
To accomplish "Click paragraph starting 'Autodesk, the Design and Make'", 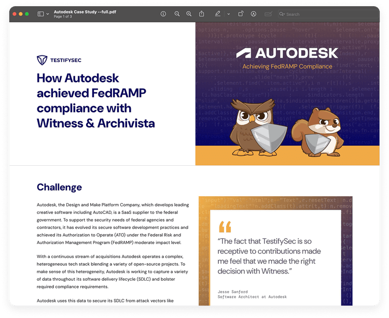I will (x=113, y=224).
